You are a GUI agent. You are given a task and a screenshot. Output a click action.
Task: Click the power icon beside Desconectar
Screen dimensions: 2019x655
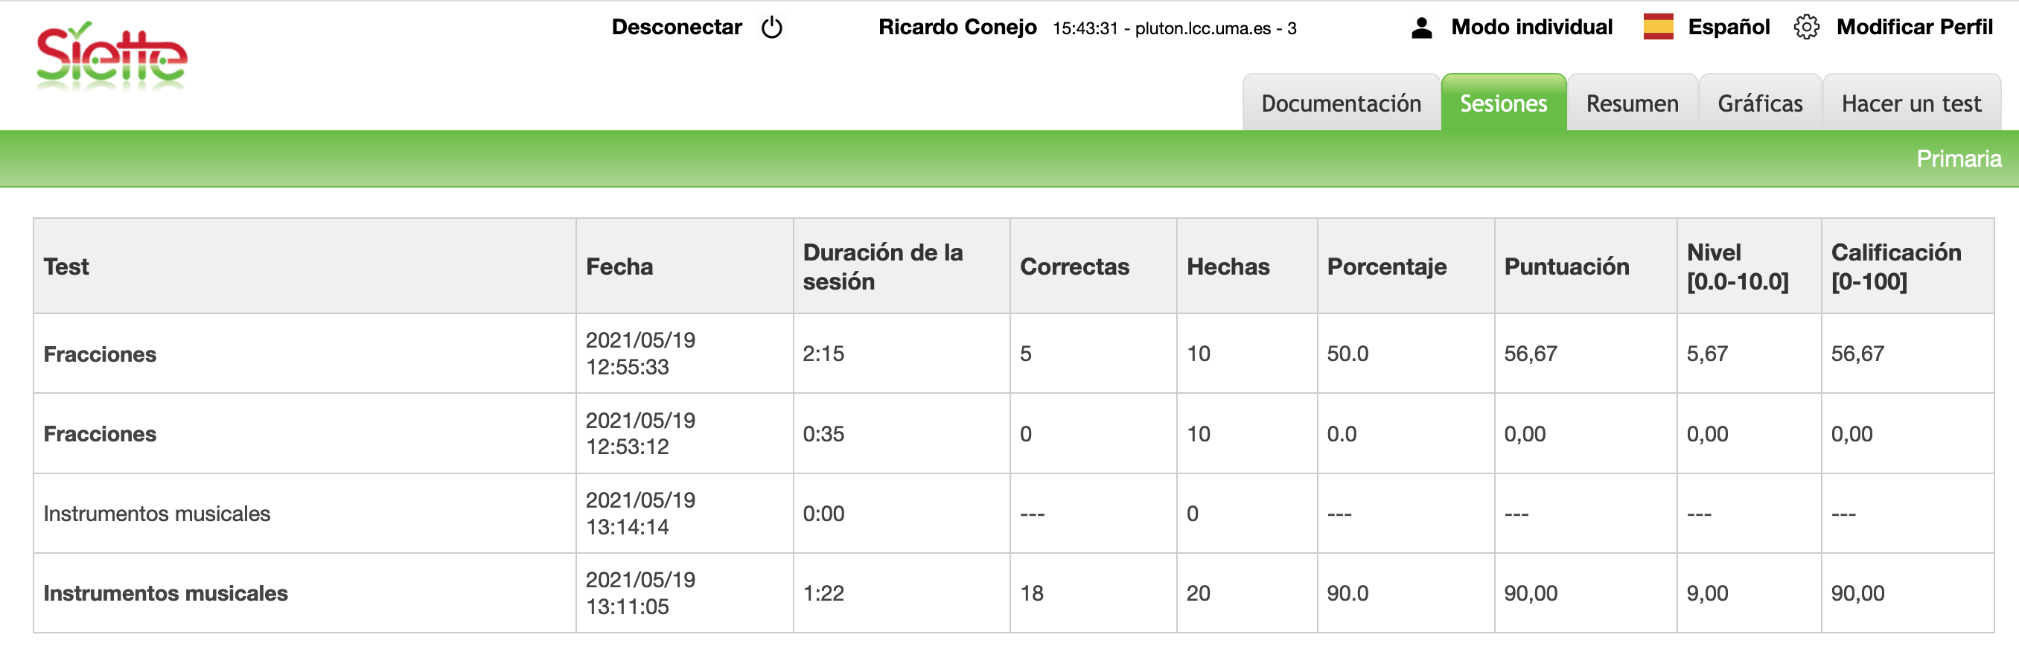point(771,28)
